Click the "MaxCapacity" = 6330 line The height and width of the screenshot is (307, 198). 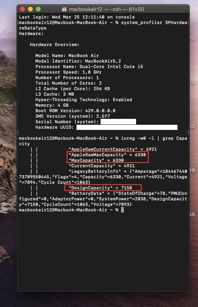click(96, 160)
